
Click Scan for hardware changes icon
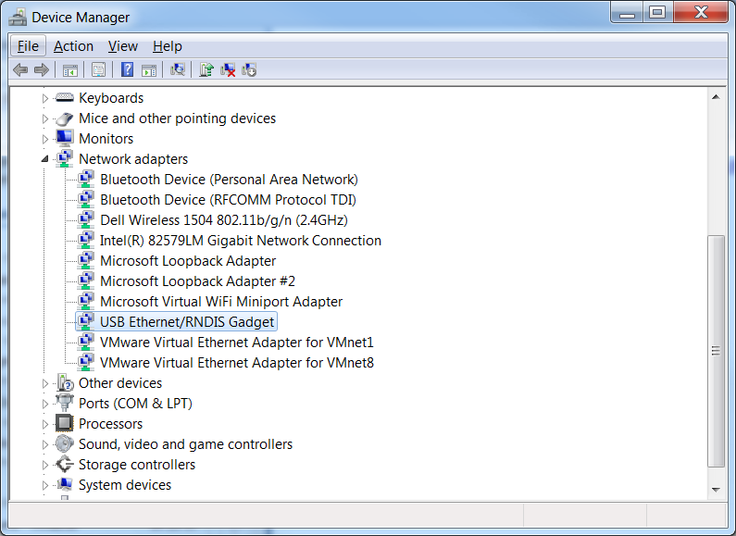tap(178, 70)
